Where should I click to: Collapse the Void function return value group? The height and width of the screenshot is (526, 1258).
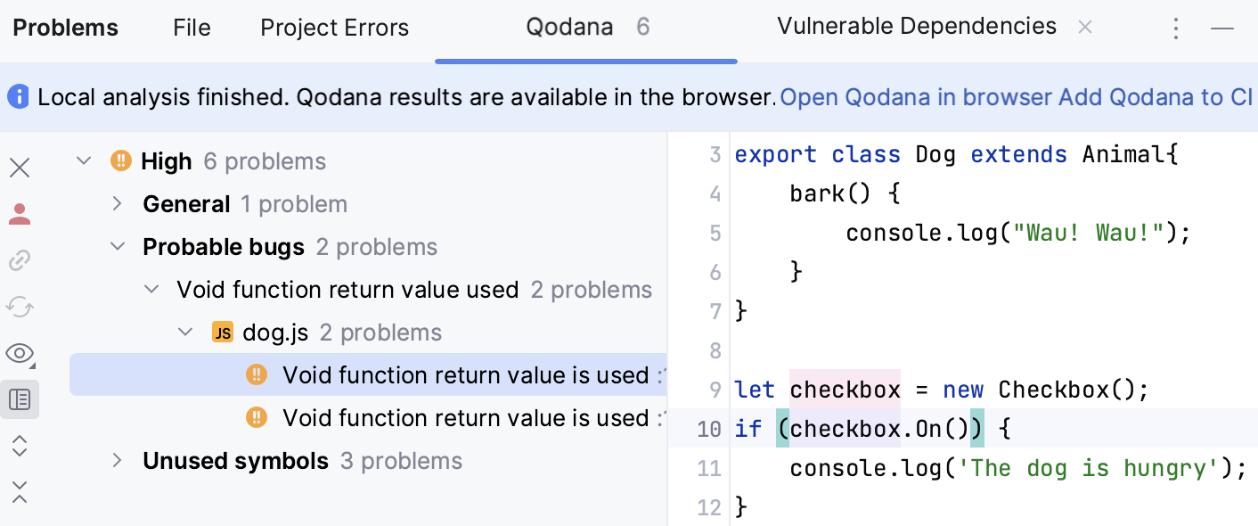151,289
